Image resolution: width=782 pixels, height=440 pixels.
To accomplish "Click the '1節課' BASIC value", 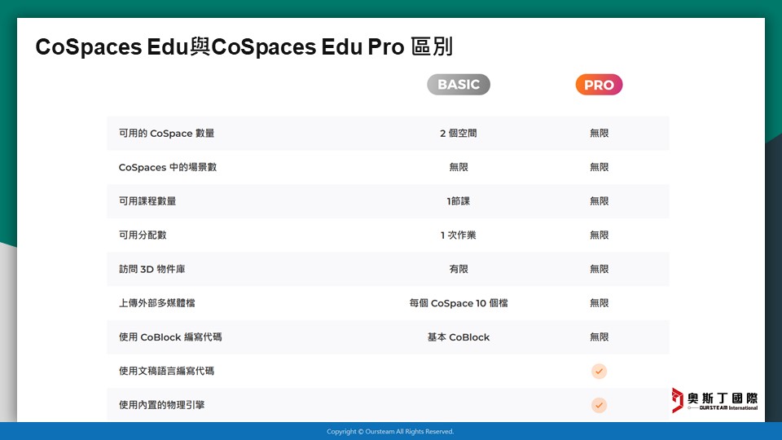I will [x=459, y=201].
